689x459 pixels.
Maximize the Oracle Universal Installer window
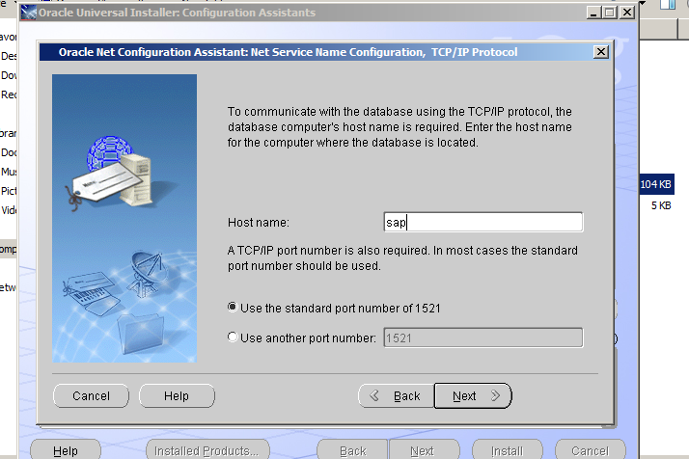coord(610,13)
